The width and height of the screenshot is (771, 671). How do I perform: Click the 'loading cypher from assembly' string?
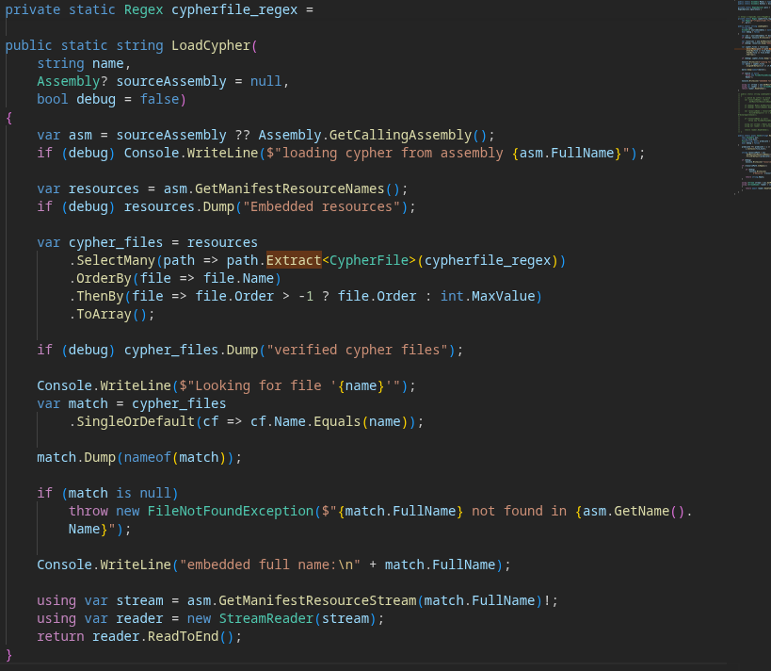(393, 153)
